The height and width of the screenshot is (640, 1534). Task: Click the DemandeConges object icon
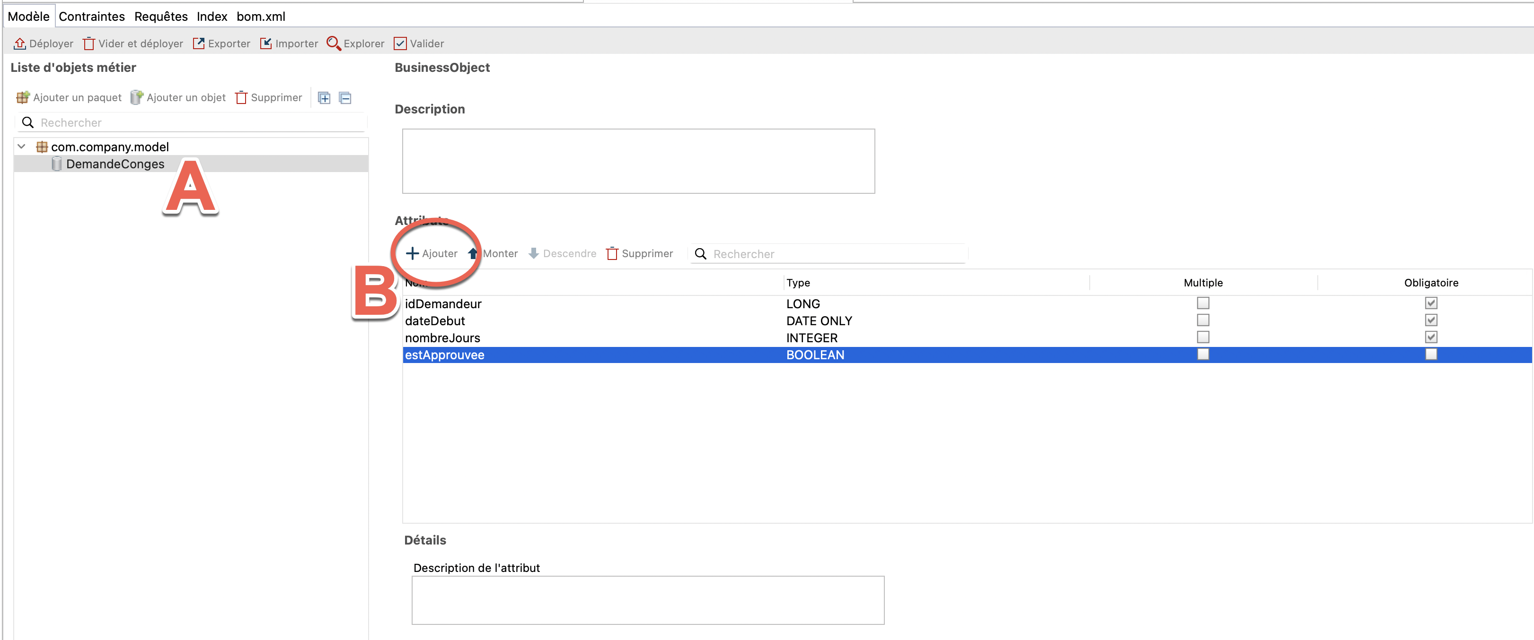coord(57,164)
